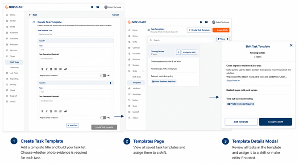Open Calendar in Create Task Template window sidebar
The image size is (299, 164).
14,33
